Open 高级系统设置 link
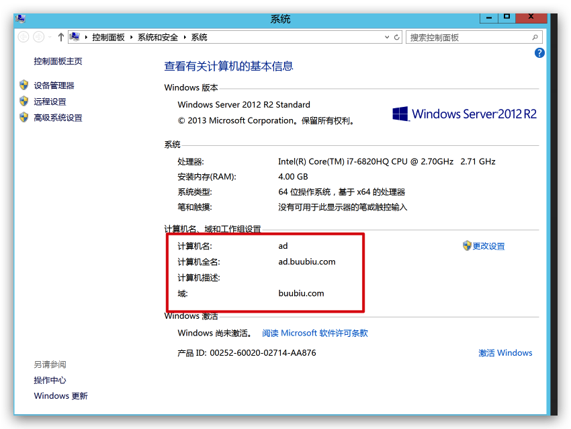 click(58, 118)
